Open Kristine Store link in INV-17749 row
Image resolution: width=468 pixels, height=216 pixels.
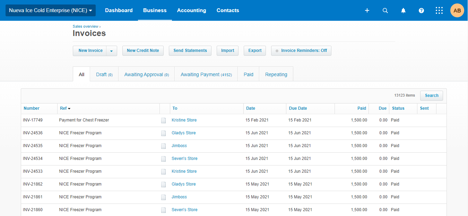pyautogui.click(x=184, y=120)
